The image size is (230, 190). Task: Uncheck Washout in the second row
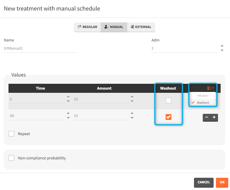coord(168,117)
